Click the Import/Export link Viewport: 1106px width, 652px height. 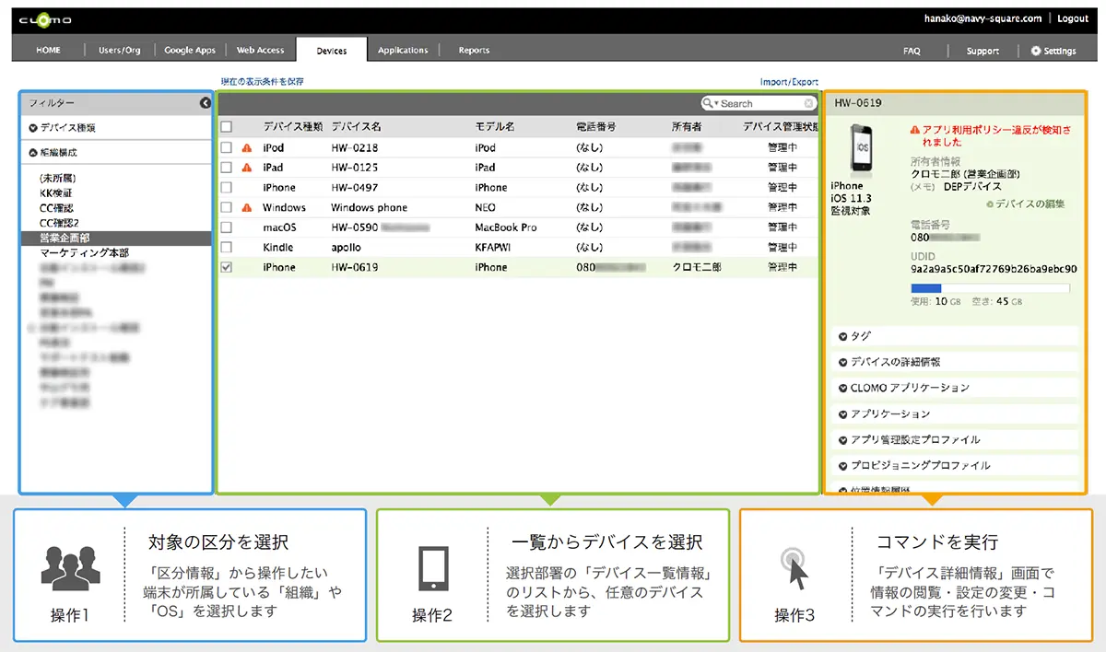click(789, 82)
